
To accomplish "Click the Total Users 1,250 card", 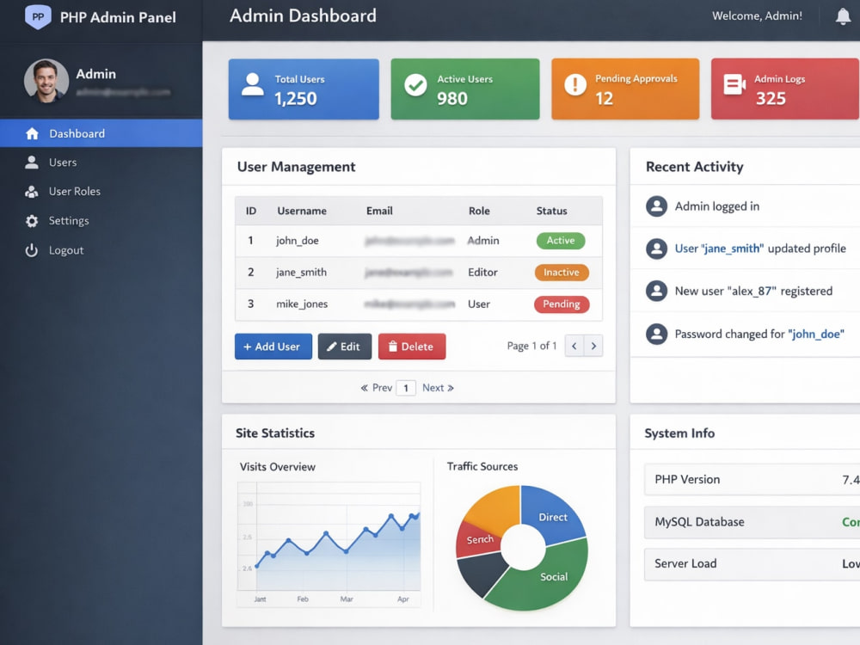I will 304,89.
